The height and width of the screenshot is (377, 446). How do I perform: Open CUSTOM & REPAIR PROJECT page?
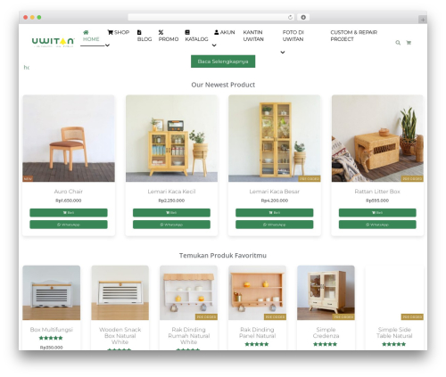coord(354,36)
